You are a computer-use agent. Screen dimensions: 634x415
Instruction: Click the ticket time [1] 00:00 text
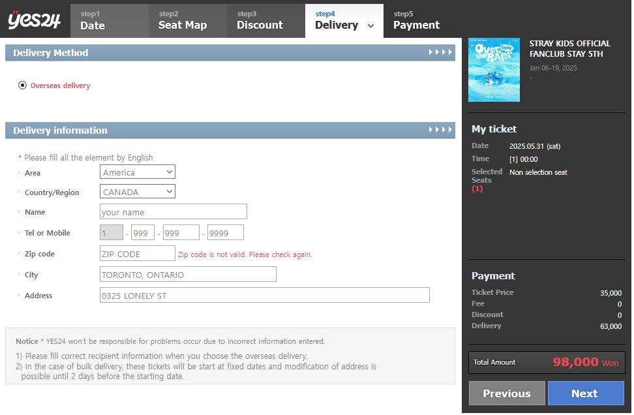(524, 159)
